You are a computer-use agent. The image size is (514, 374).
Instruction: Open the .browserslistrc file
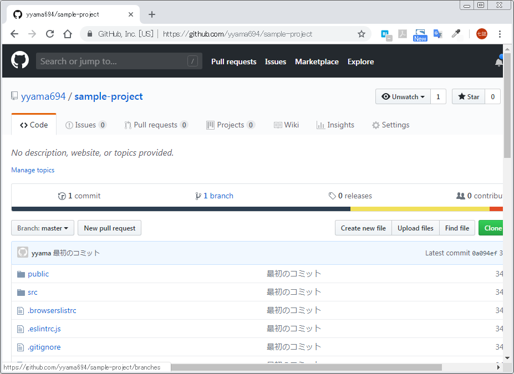[52, 310]
